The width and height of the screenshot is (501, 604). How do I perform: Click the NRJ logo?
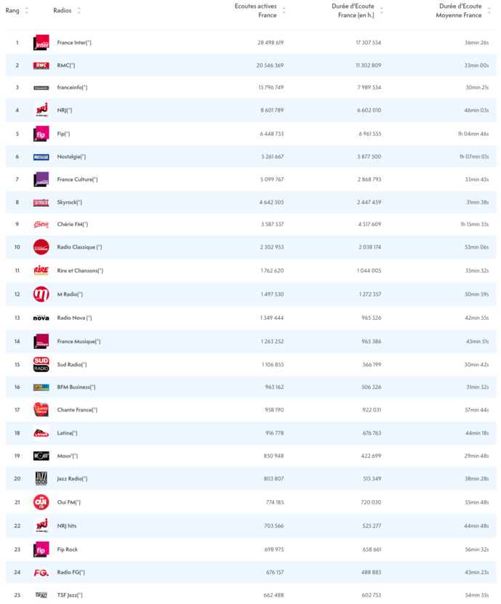coord(40,110)
